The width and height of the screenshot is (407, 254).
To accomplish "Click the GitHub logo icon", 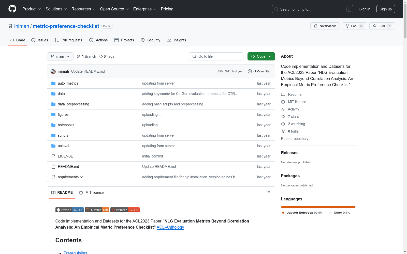I will (x=12, y=9).
